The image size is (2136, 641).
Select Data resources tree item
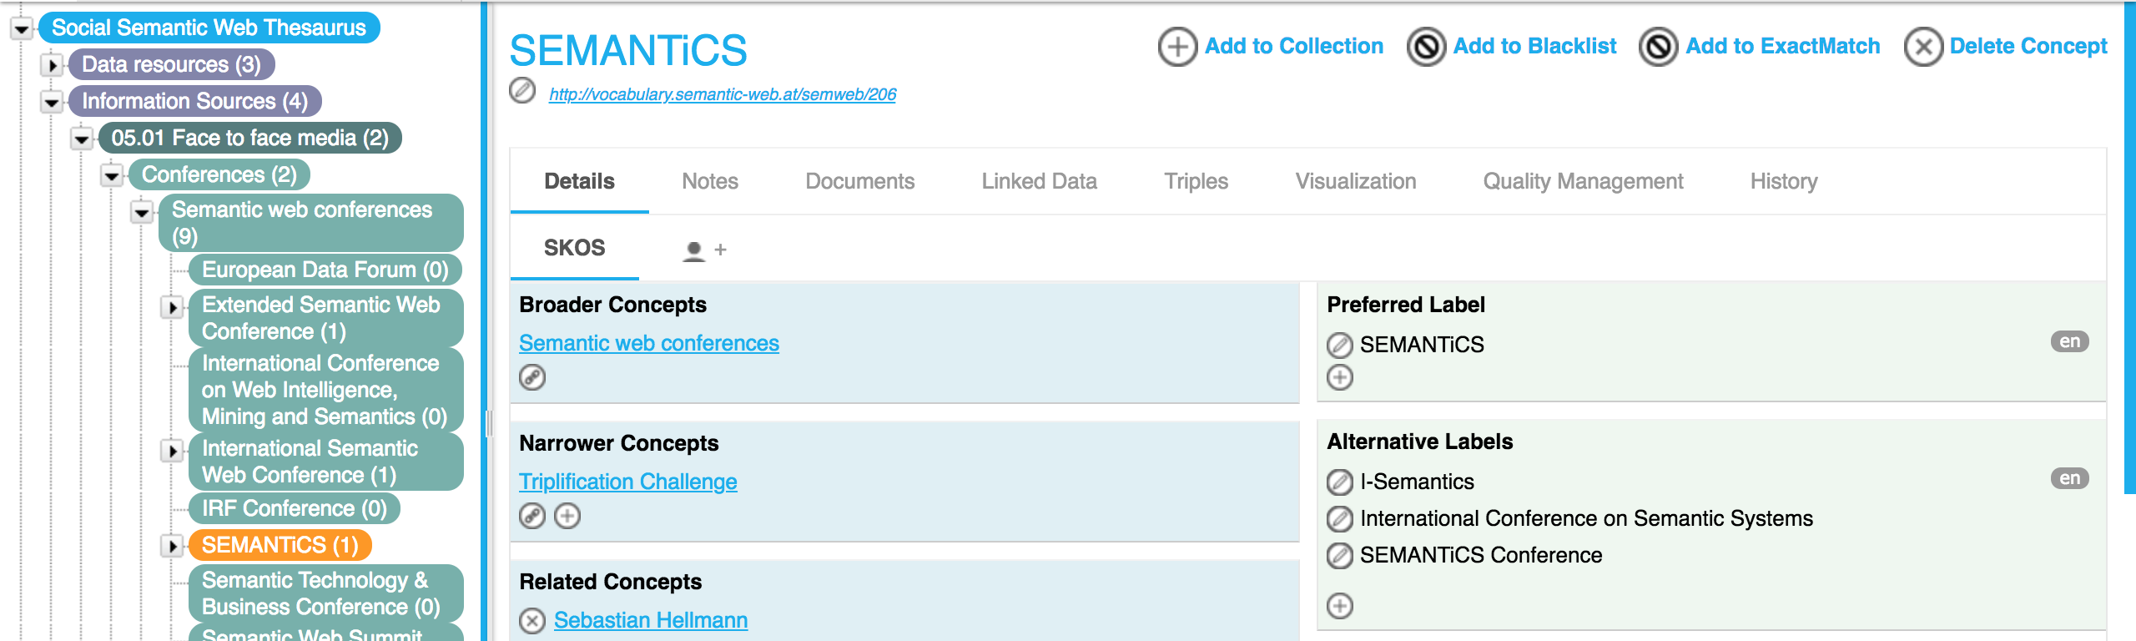[171, 64]
